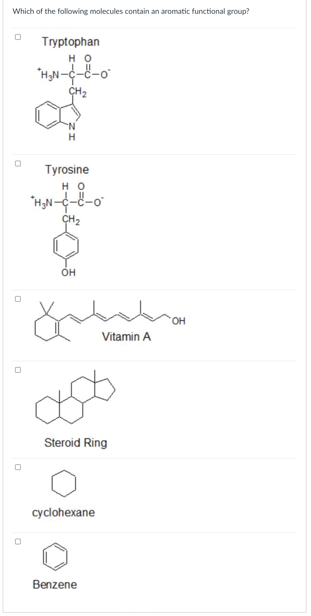Select the Benzene ring drawing
Viewport: 311px width, 616px height.
pyautogui.click(x=55, y=557)
